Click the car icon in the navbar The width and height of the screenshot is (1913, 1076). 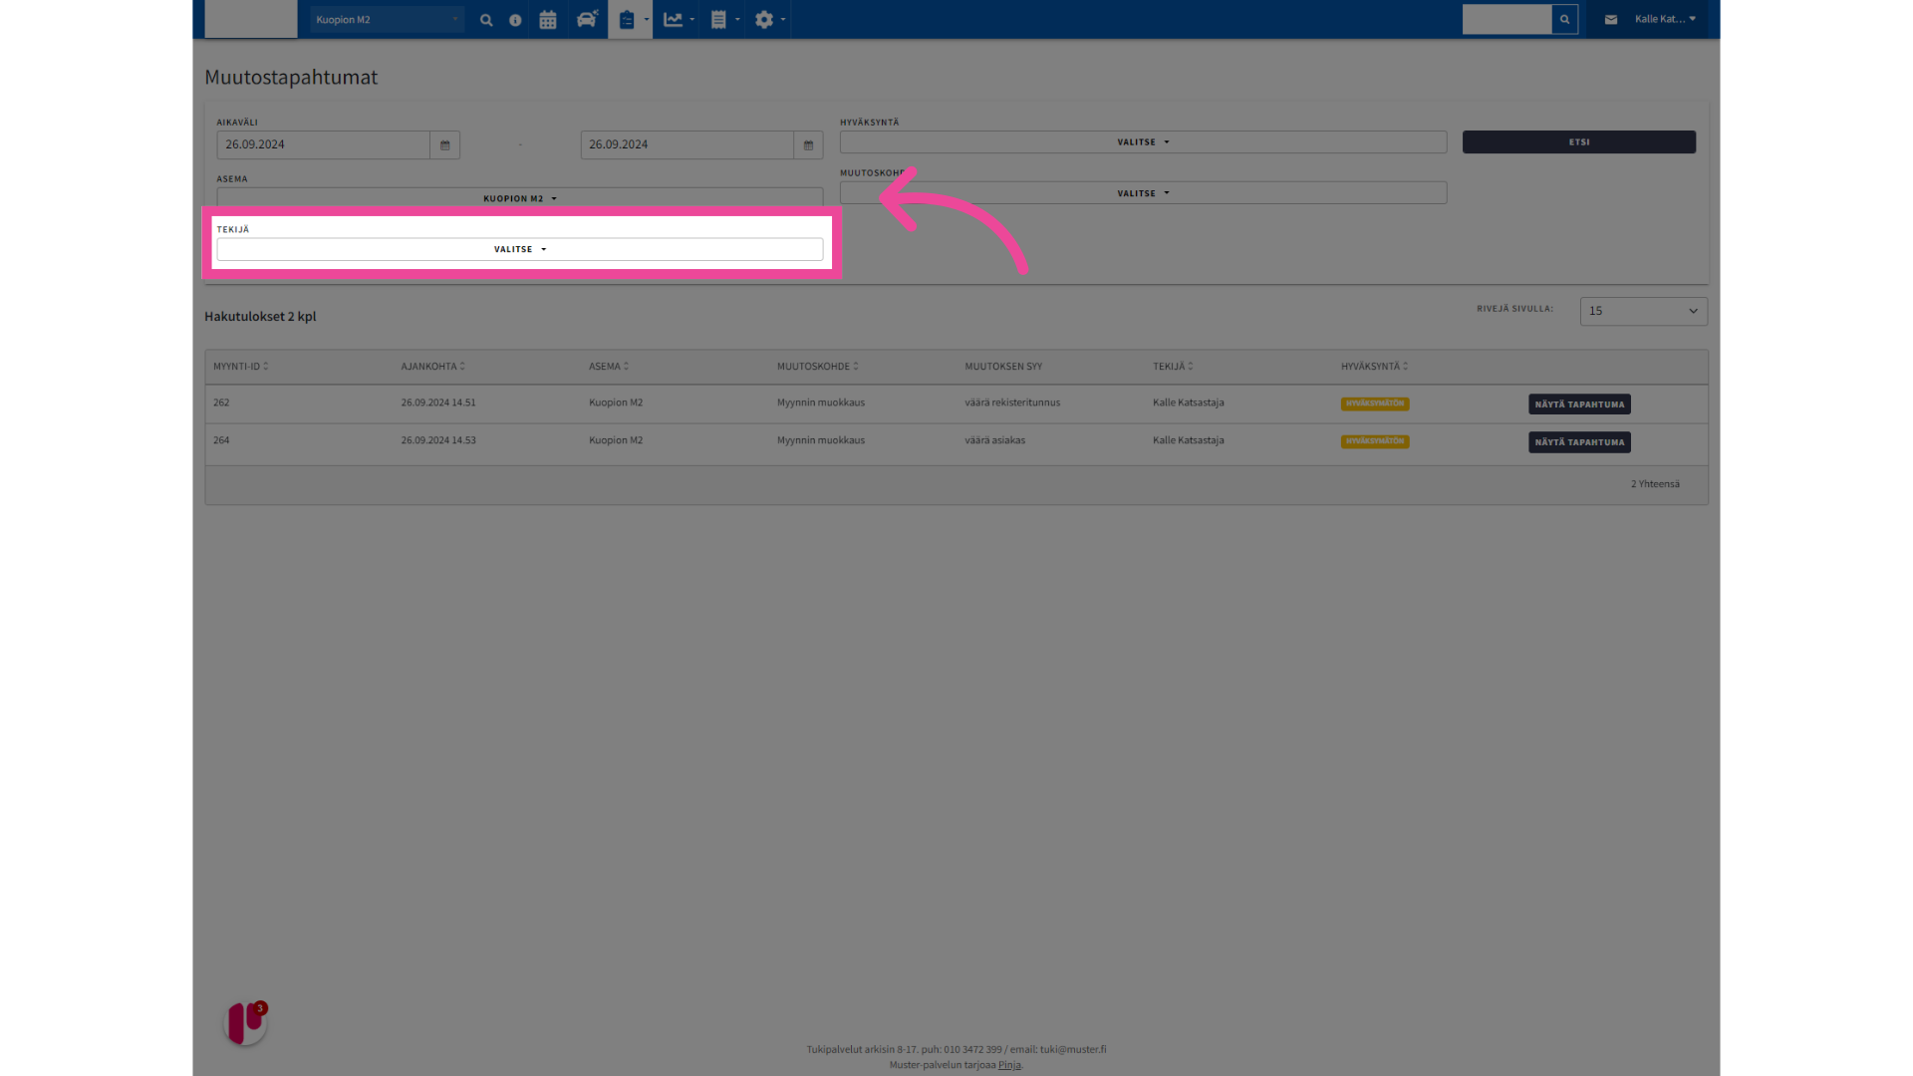tap(587, 19)
